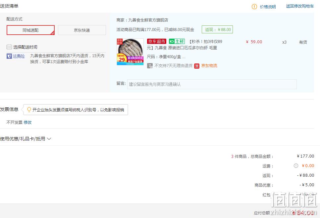
Task: Click the 运费险 shield icon
Action: 9,56
